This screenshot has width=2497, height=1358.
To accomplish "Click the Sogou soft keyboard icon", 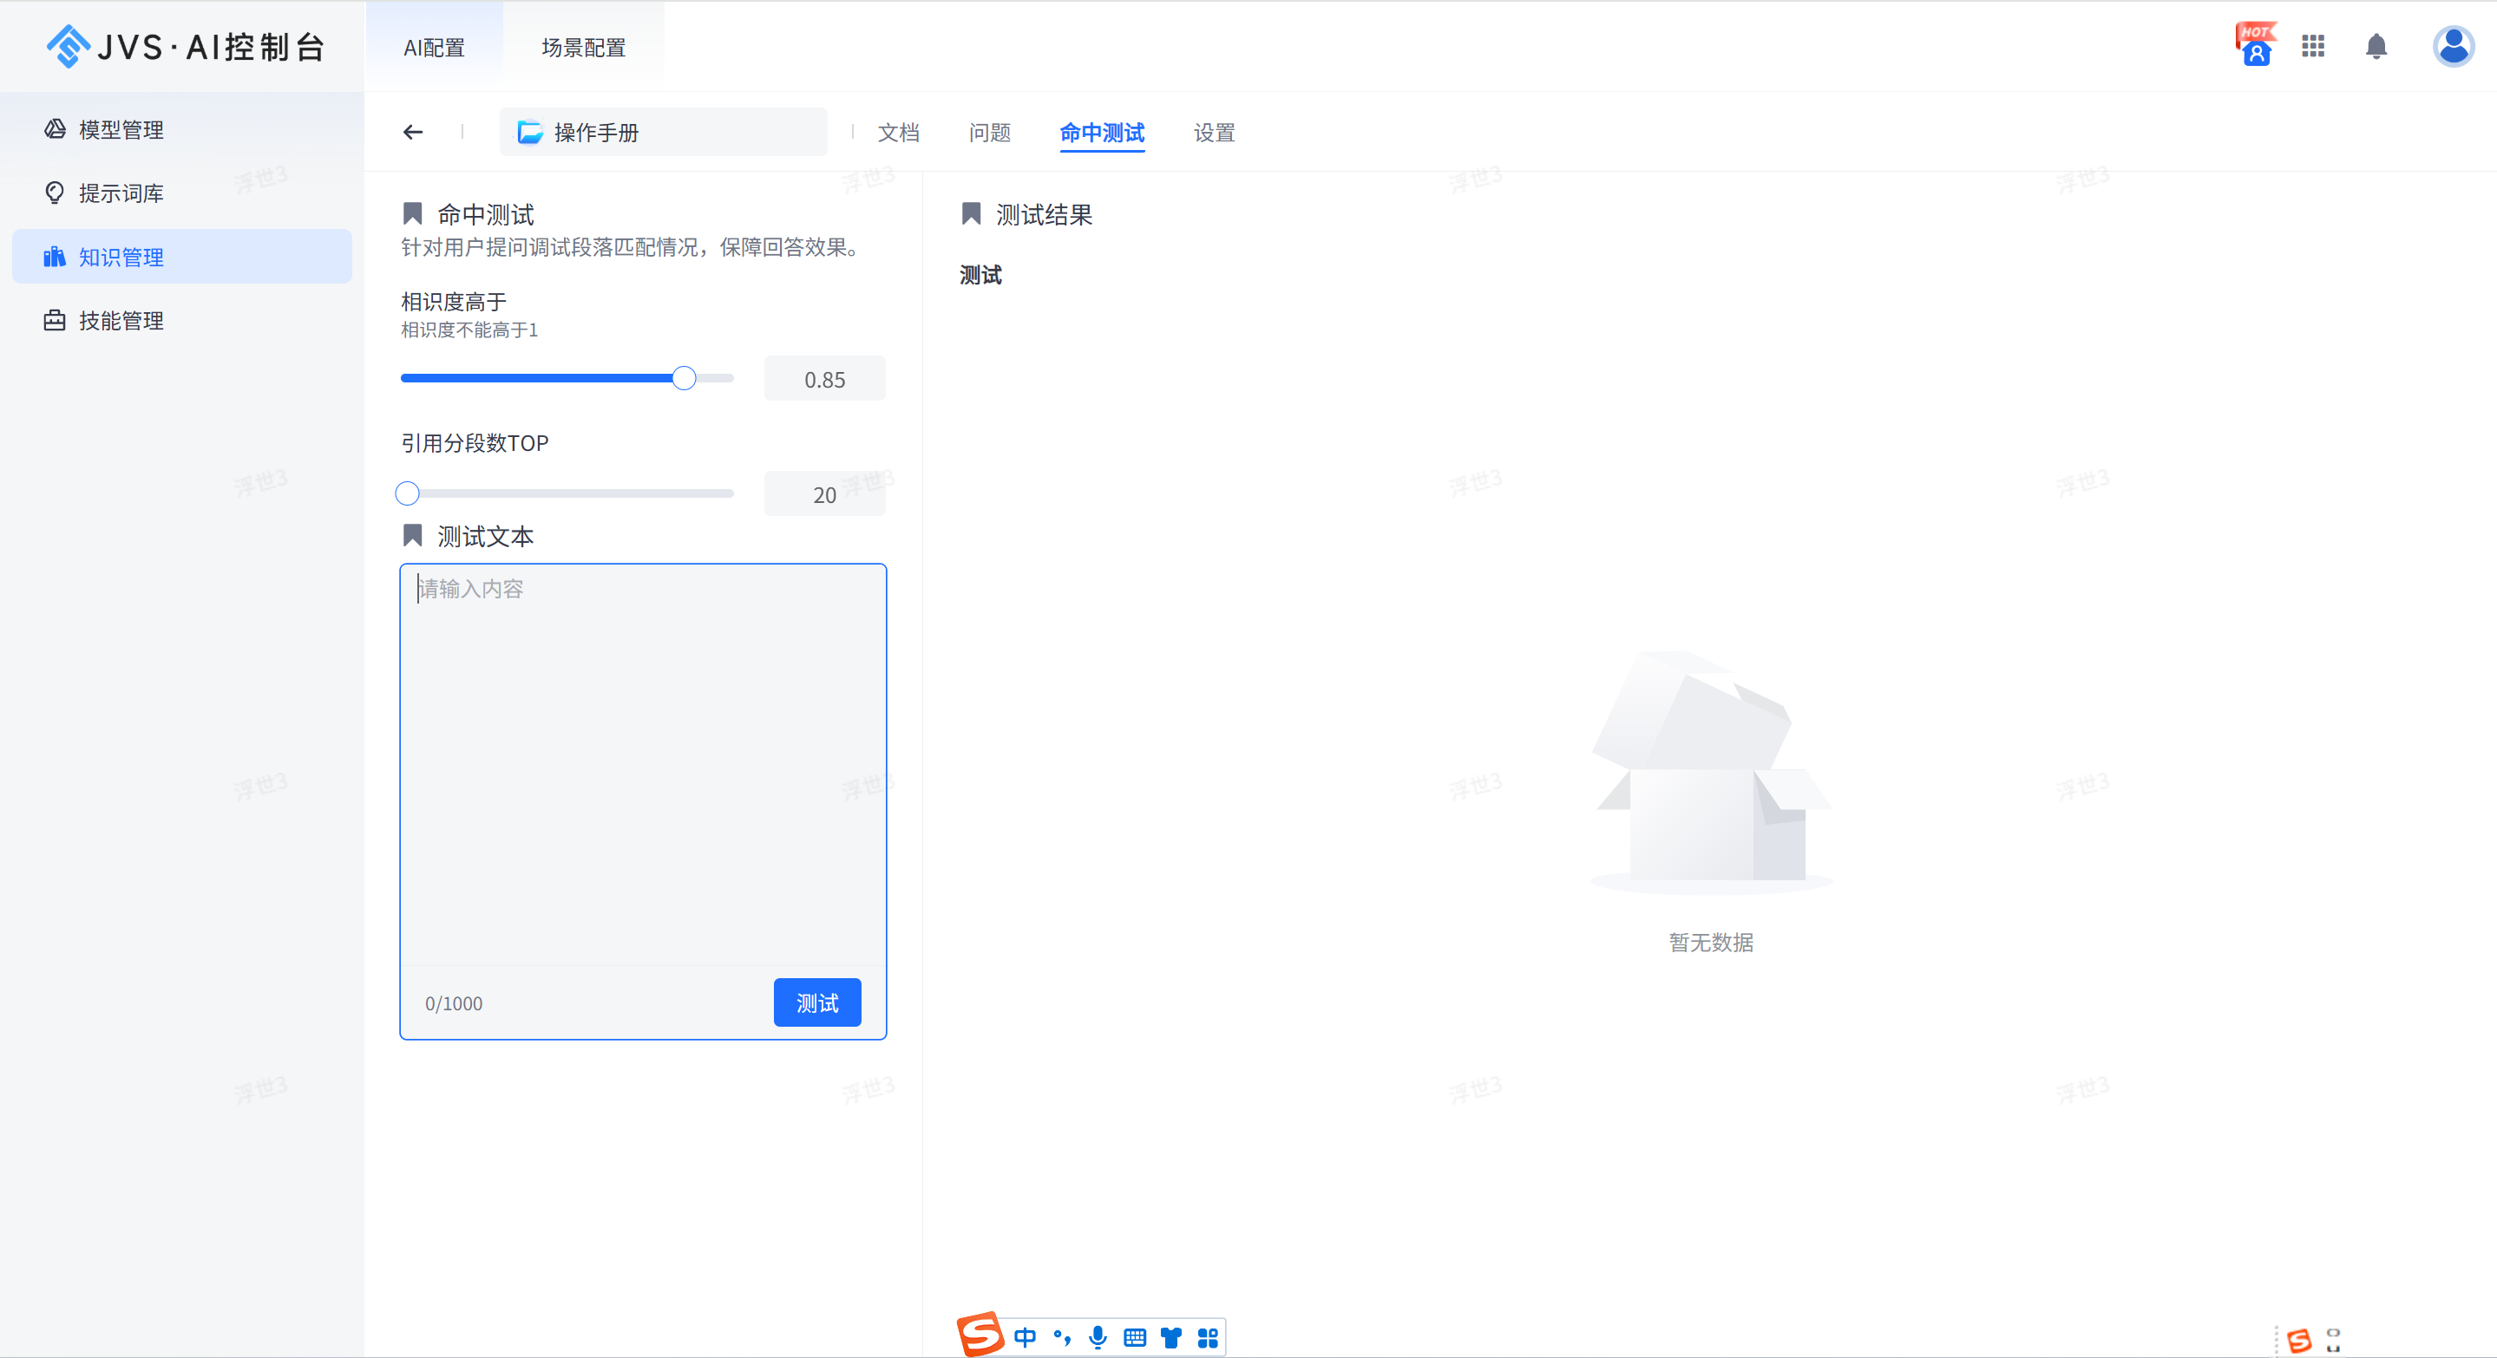I will click(1134, 1338).
